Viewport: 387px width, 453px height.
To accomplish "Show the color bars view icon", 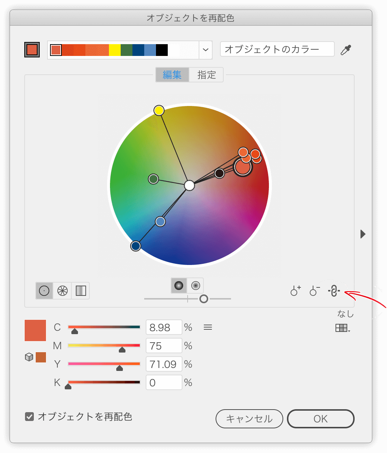I will 81,291.
